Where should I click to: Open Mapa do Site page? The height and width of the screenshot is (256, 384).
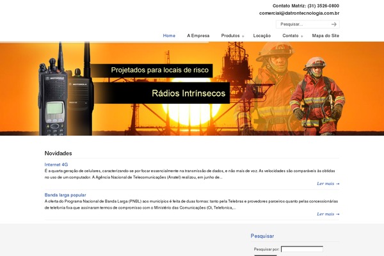click(325, 36)
